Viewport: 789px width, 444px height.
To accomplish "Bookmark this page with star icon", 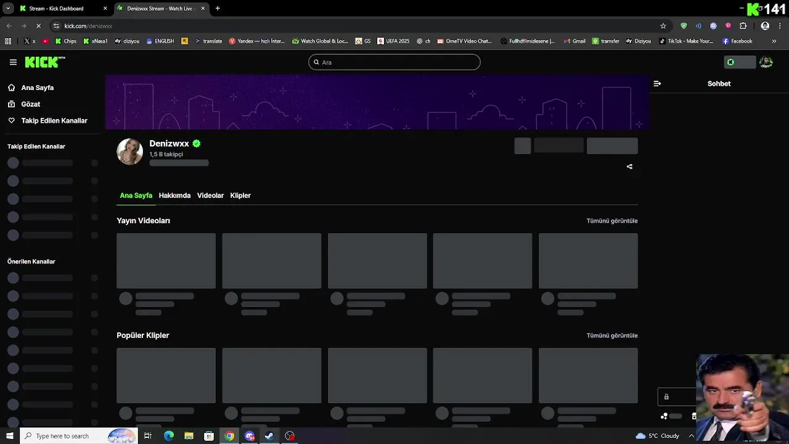I will pos(663,26).
